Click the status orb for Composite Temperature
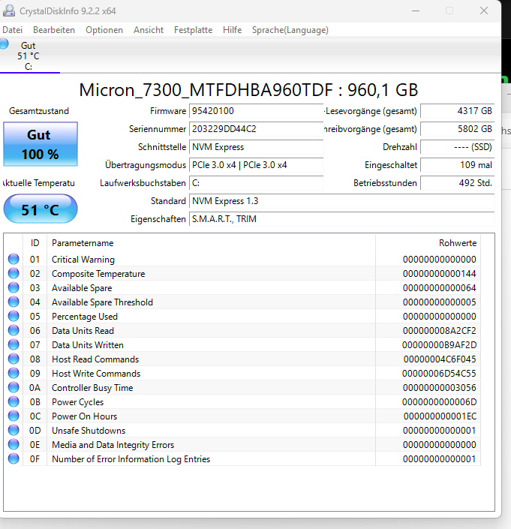Image resolution: width=511 pixels, height=529 pixels. [14, 273]
